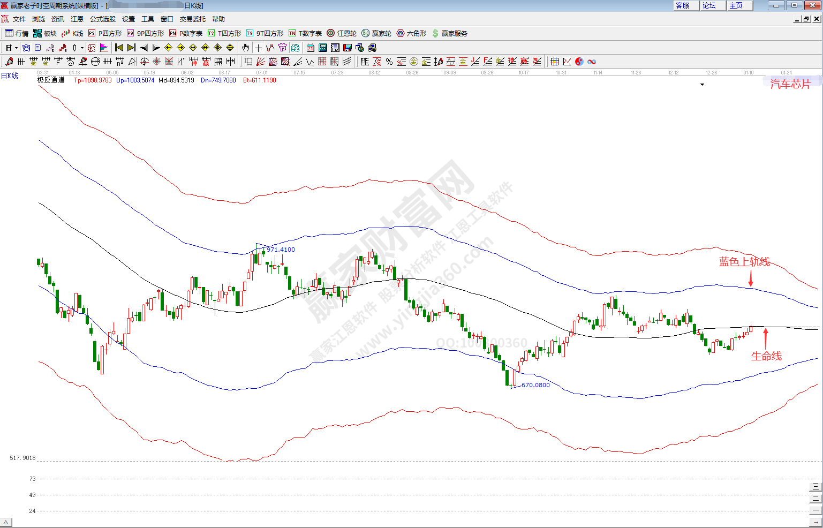The height and width of the screenshot is (528, 823).
Task: Open the candlestick style dropdown arrow
Action: coord(82,48)
